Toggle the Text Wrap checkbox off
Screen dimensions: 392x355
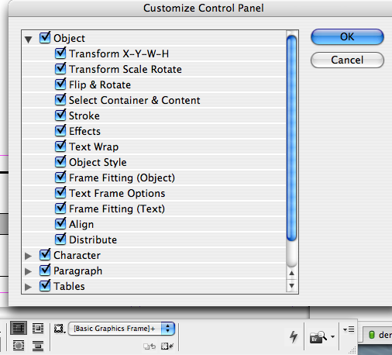[60, 146]
